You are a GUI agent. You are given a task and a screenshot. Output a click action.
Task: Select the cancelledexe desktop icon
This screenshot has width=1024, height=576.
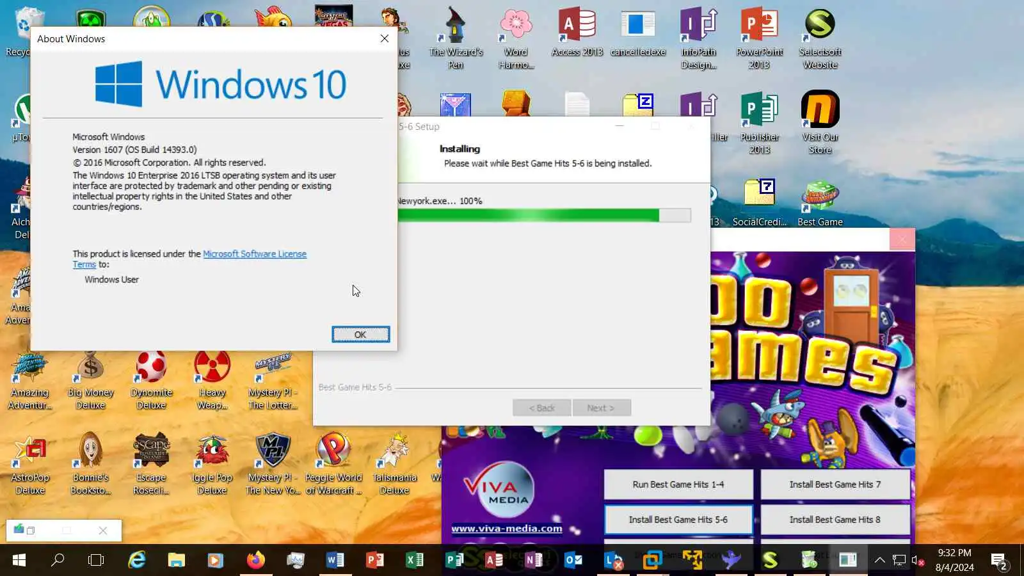(x=638, y=32)
